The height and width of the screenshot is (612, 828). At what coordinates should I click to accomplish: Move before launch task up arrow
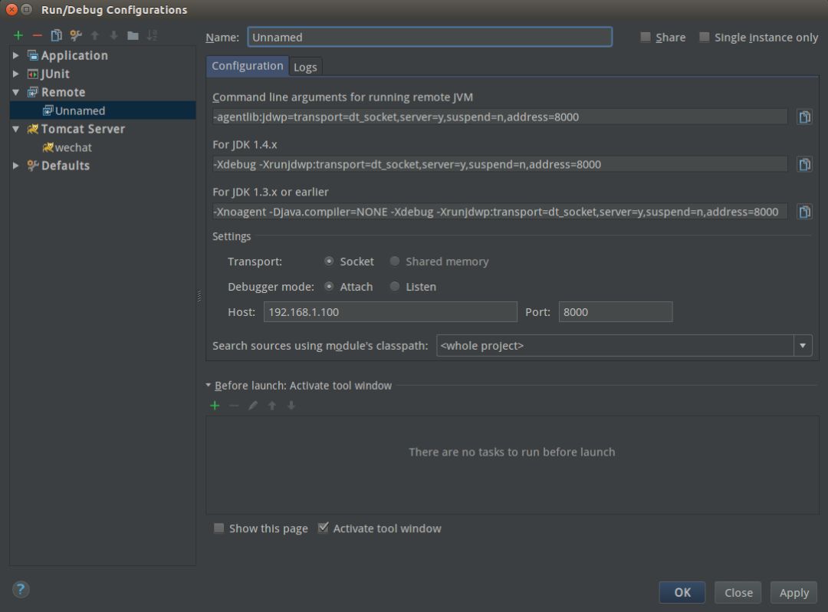click(272, 406)
